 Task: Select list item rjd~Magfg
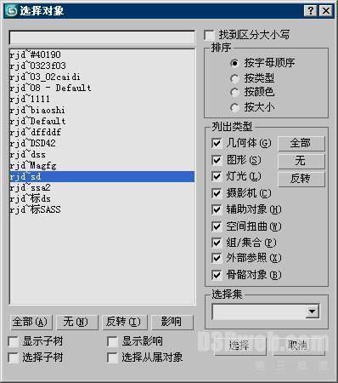102,166
